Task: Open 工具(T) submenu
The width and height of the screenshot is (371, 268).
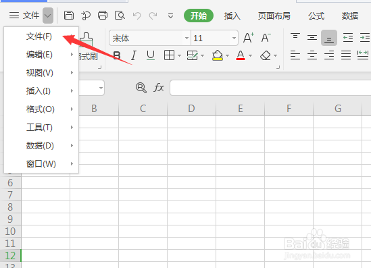Action: point(41,128)
